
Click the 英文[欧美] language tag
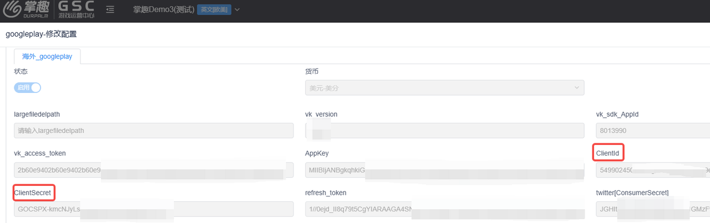[214, 10]
